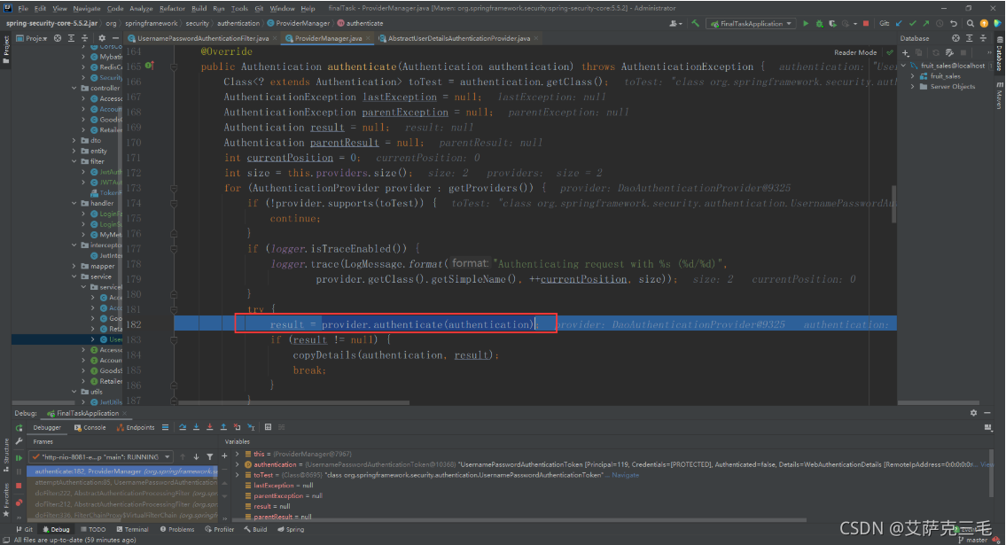
Task: Expand Server Objects in Database panel
Action: click(913, 86)
